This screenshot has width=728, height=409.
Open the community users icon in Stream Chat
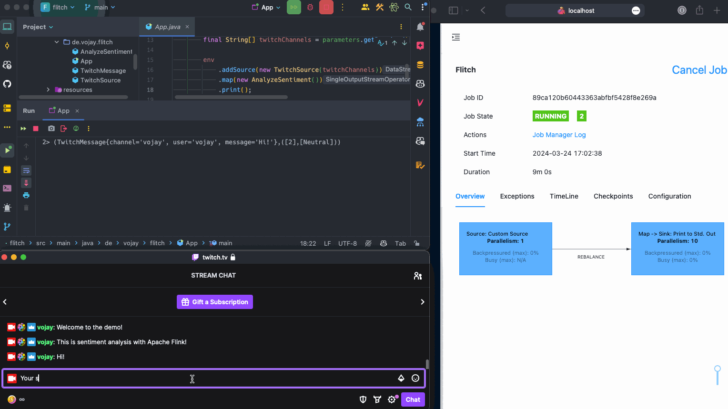point(418,276)
